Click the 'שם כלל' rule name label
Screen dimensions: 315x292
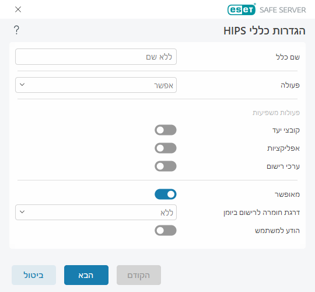click(288, 57)
